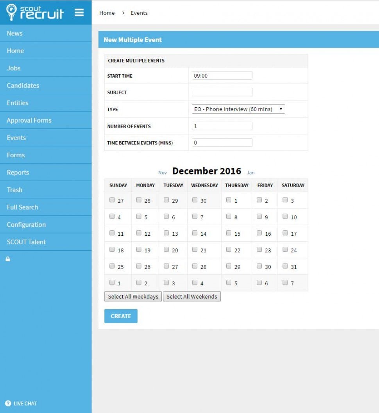Select Thursday December 1 checkbox

[229, 200]
